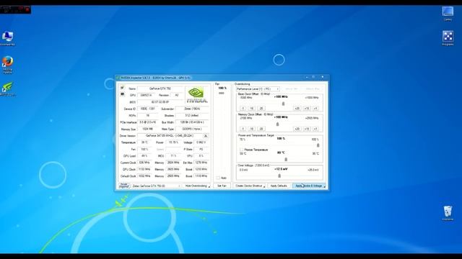Click the Over Voltage slider handle
Viewport: 462px width, 259px height.
point(279,176)
